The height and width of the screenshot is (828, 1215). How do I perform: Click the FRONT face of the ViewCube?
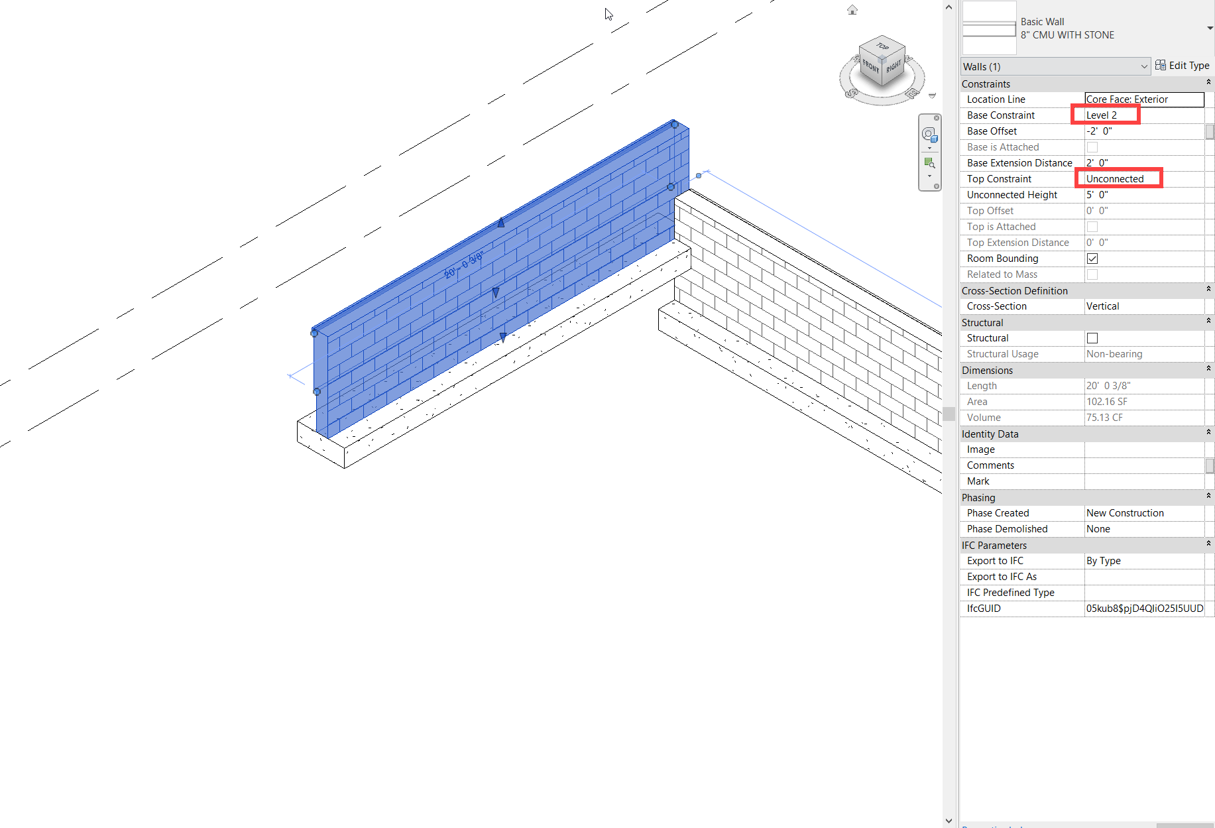point(870,66)
